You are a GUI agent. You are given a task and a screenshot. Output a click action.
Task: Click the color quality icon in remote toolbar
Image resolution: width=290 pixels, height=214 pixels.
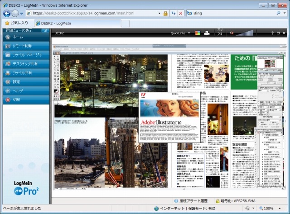tap(198, 33)
